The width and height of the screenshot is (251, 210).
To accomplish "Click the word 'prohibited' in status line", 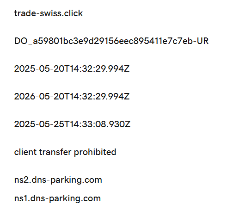I will point(95,152).
